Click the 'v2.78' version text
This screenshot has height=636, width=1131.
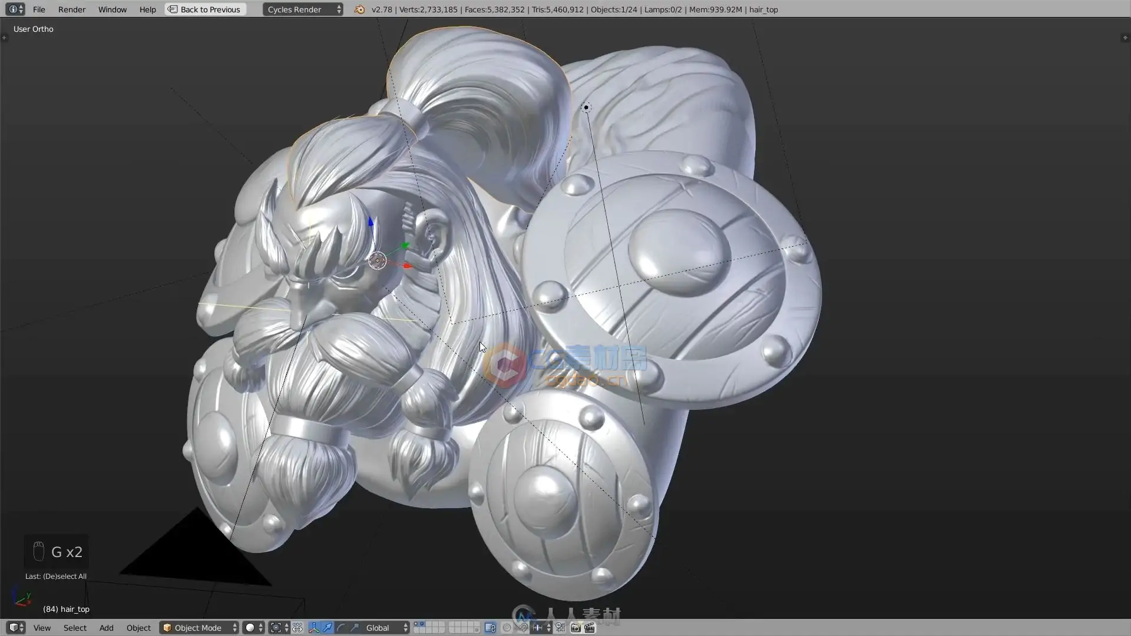pos(382,9)
